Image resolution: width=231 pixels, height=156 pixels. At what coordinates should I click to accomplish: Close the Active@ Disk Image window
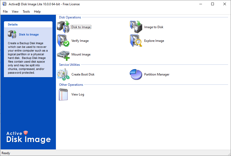point(224,4)
